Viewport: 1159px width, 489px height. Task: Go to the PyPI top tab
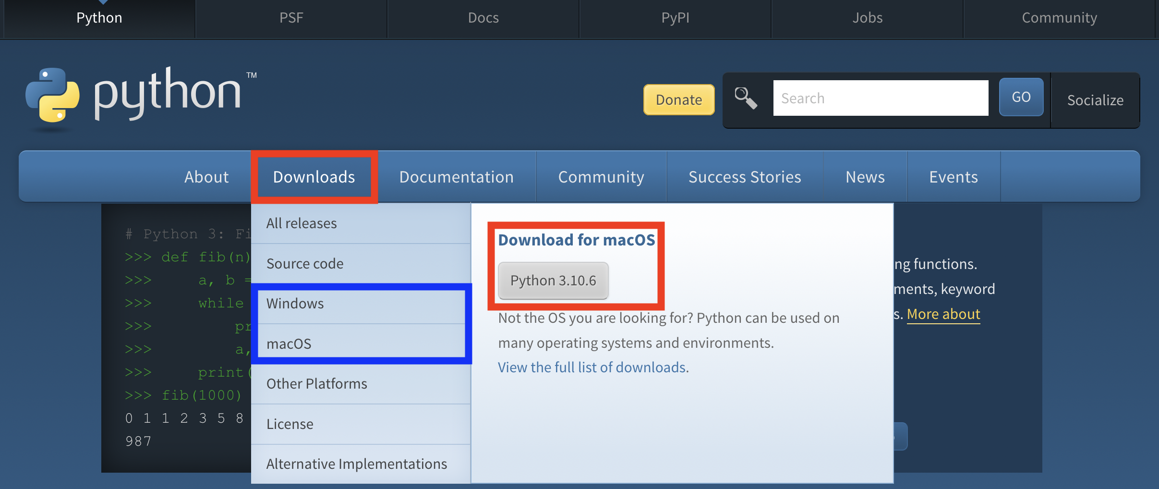[x=676, y=18]
